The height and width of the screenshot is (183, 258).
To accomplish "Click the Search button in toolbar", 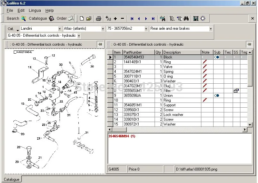I will pos(16,19).
